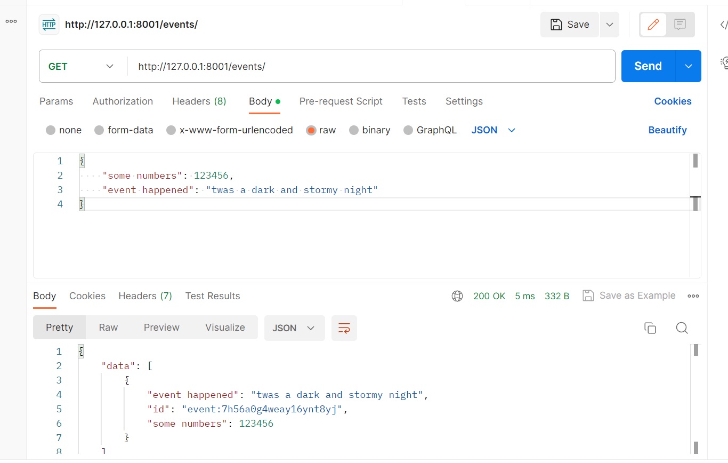Switch response view to Preview
Image resolution: width=728 pixels, height=463 pixels.
pyautogui.click(x=161, y=328)
